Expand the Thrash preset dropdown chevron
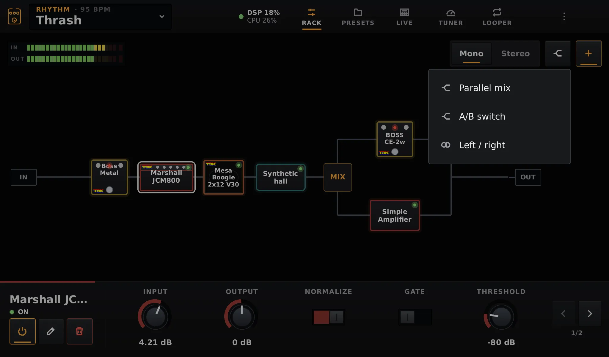The width and height of the screenshot is (609, 357). [x=162, y=16]
